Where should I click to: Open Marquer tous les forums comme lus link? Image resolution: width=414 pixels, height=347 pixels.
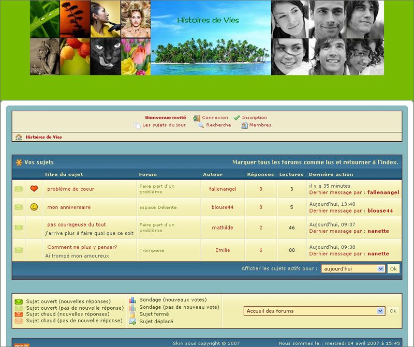tap(315, 162)
